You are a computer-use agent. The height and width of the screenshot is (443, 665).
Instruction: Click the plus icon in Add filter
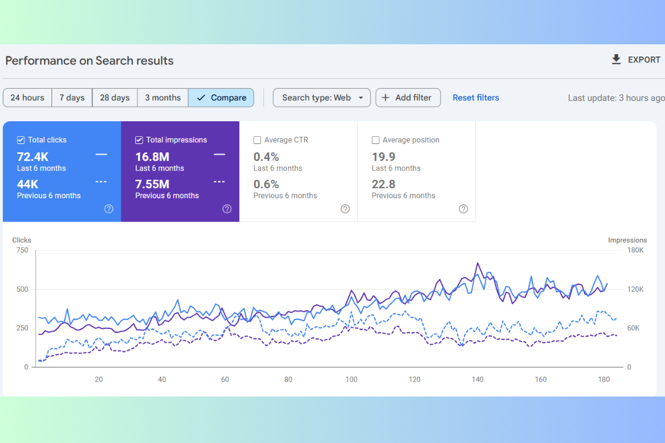tap(386, 97)
